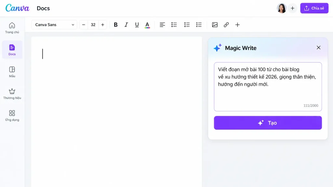Open toolbar plus for more inserts
Screen dimensions: 333x187
click(x=237, y=25)
